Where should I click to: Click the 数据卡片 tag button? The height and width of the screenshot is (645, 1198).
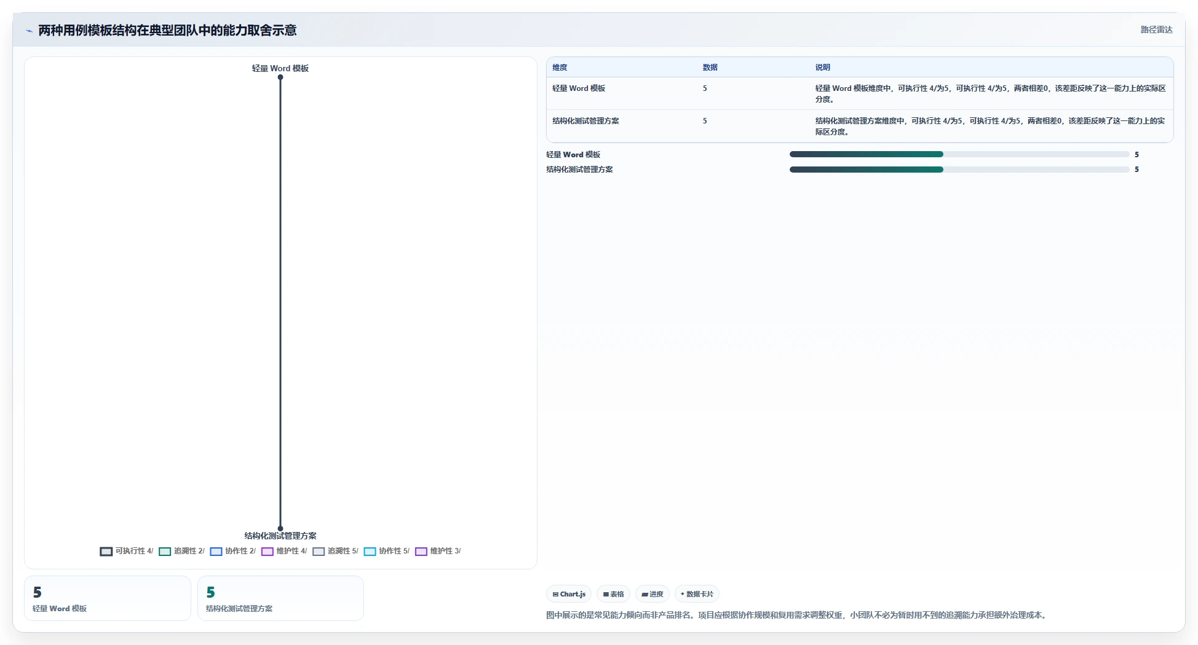(x=697, y=594)
